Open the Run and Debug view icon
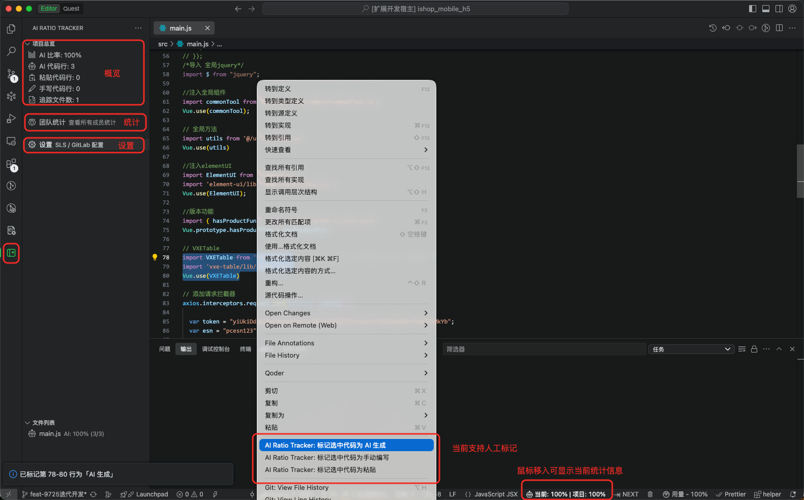This screenshot has height=500, width=804. (x=11, y=119)
